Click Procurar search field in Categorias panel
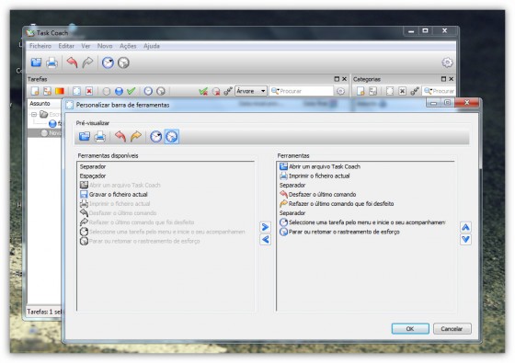 click(x=439, y=91)
